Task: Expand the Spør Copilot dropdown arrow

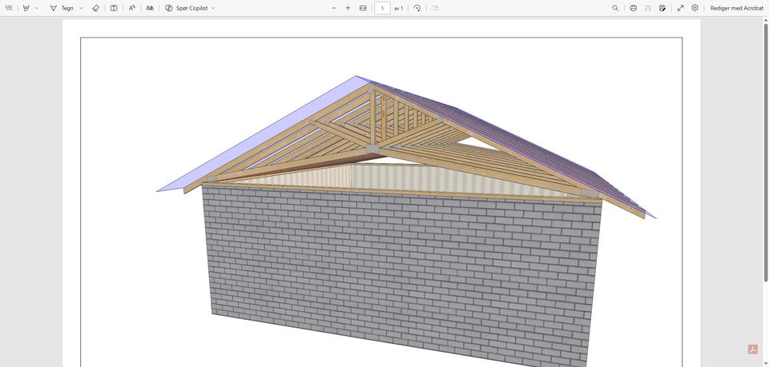Action: pos(213,8)
